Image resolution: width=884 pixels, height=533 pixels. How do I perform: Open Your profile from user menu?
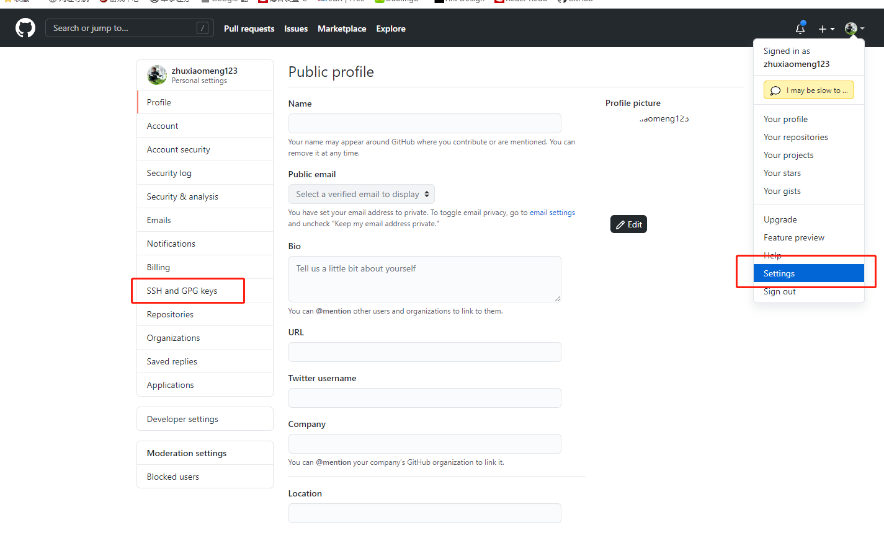(x=809, y=119)
